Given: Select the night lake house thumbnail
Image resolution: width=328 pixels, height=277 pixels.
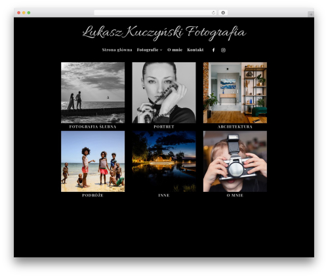Looking at the screenshot, I should 164,161.
